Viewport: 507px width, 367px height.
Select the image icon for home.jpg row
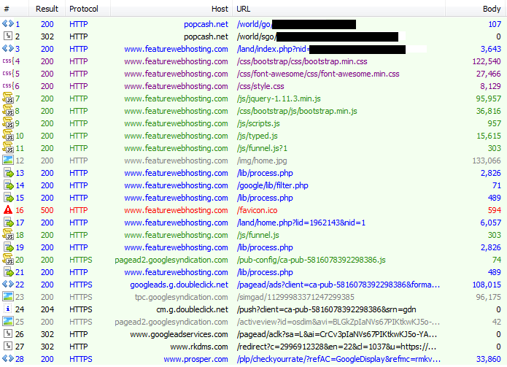click(8, 161)
